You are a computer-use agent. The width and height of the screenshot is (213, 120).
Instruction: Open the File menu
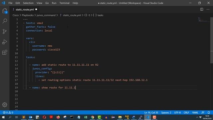point(10,3)
